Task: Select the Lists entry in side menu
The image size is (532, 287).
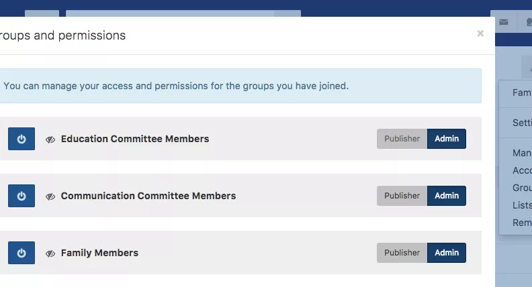Action: [522, 205]
